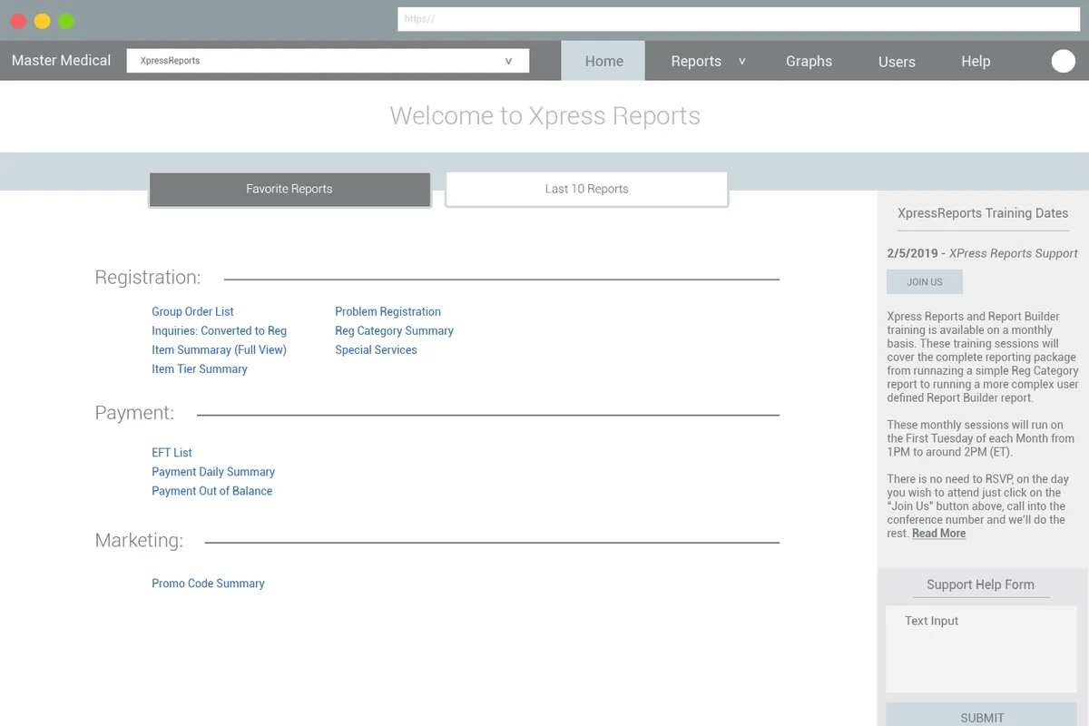
Task: Go to the Home tab
Action: [x=603, y=61]
